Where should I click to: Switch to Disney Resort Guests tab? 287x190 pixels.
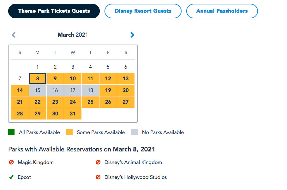[x=143, y=11]
